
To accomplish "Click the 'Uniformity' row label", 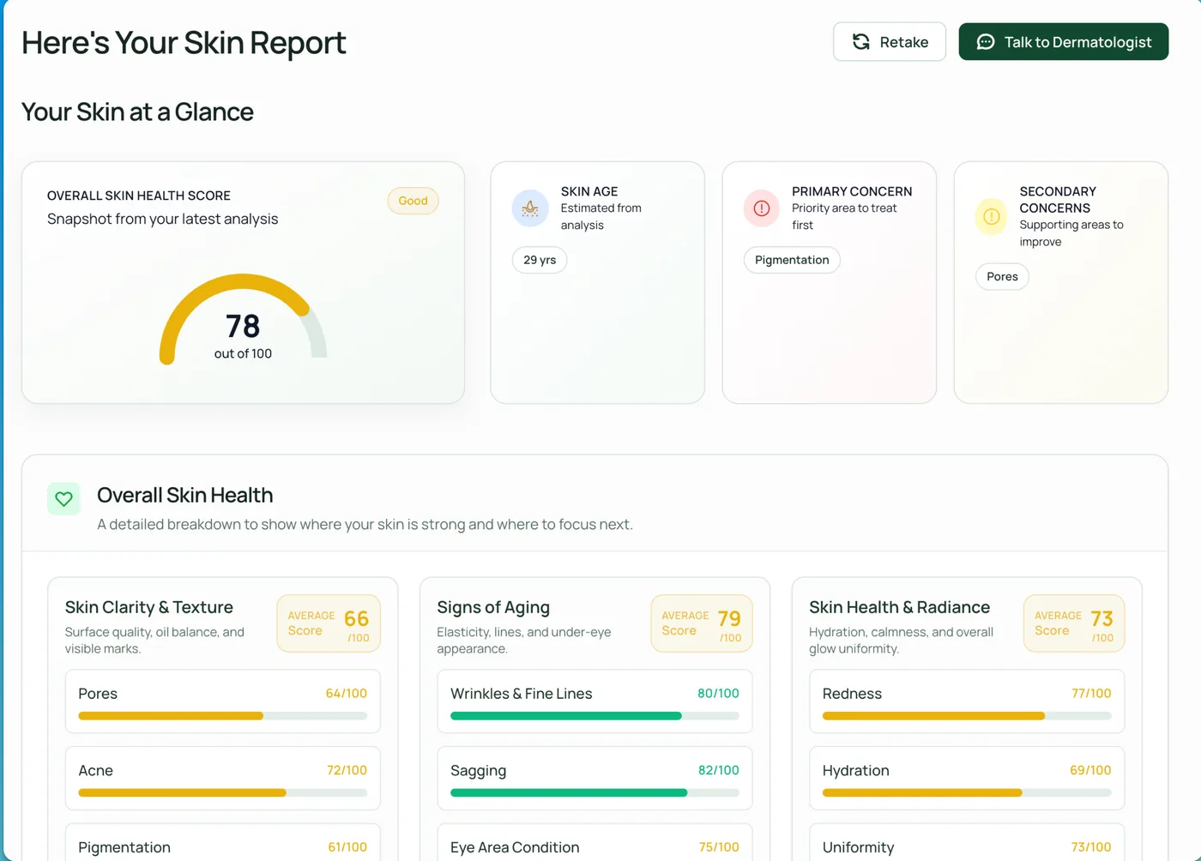I will click(x=858, y=847).
